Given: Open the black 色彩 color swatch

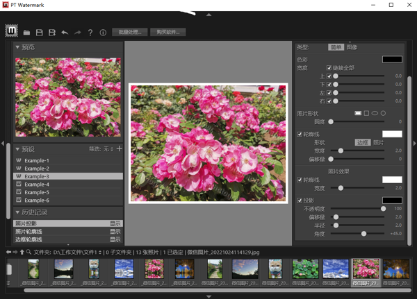Looking at the screenshot, I should click(392, 60).
